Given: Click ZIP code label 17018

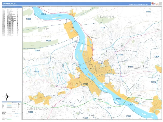Looking at the screenshot, I should click(44, 14).
